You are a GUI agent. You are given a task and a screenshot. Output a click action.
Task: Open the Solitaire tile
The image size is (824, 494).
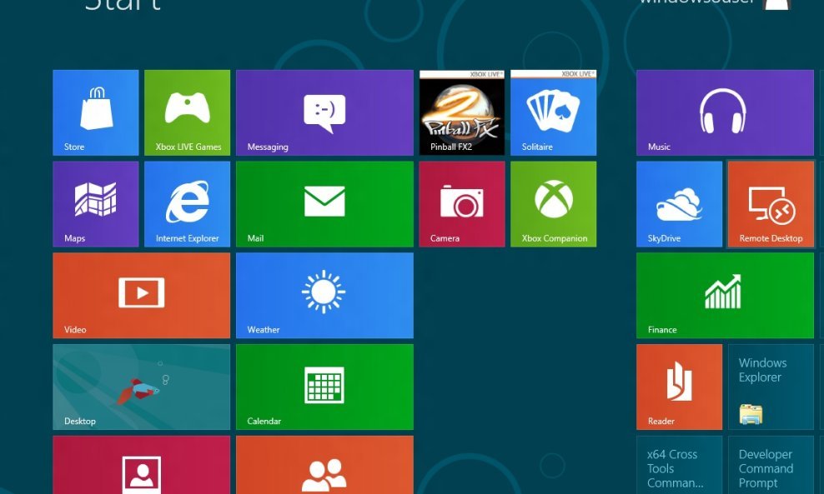(553, 112)
